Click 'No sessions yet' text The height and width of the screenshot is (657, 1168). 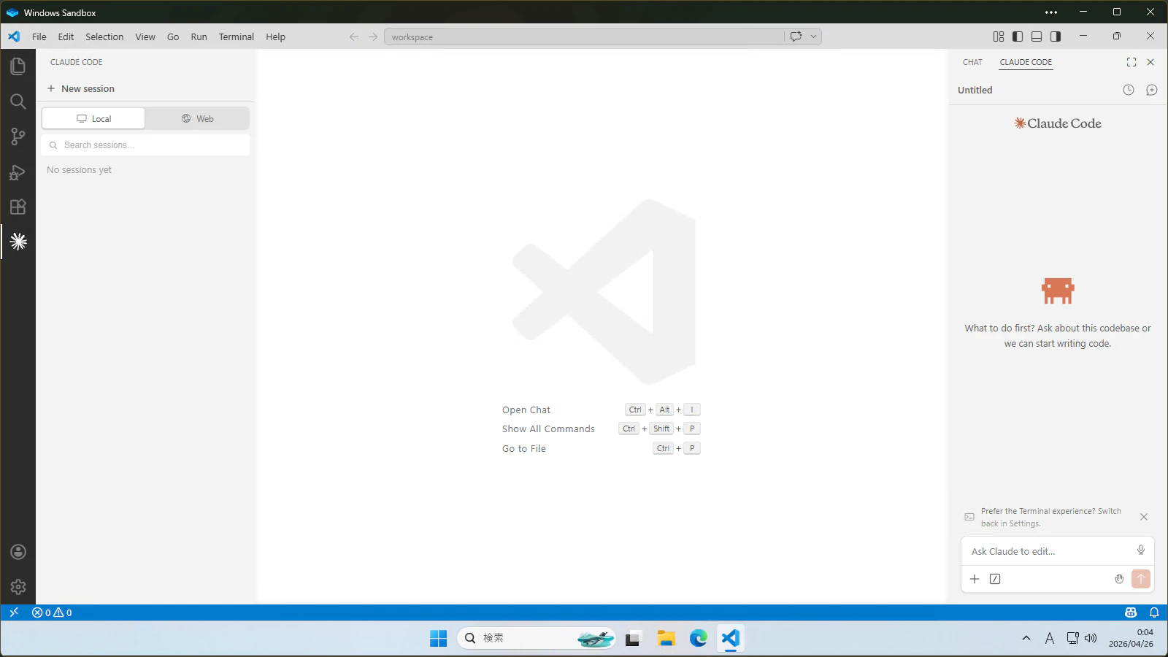pyautogui.click(x=80, y=169)
